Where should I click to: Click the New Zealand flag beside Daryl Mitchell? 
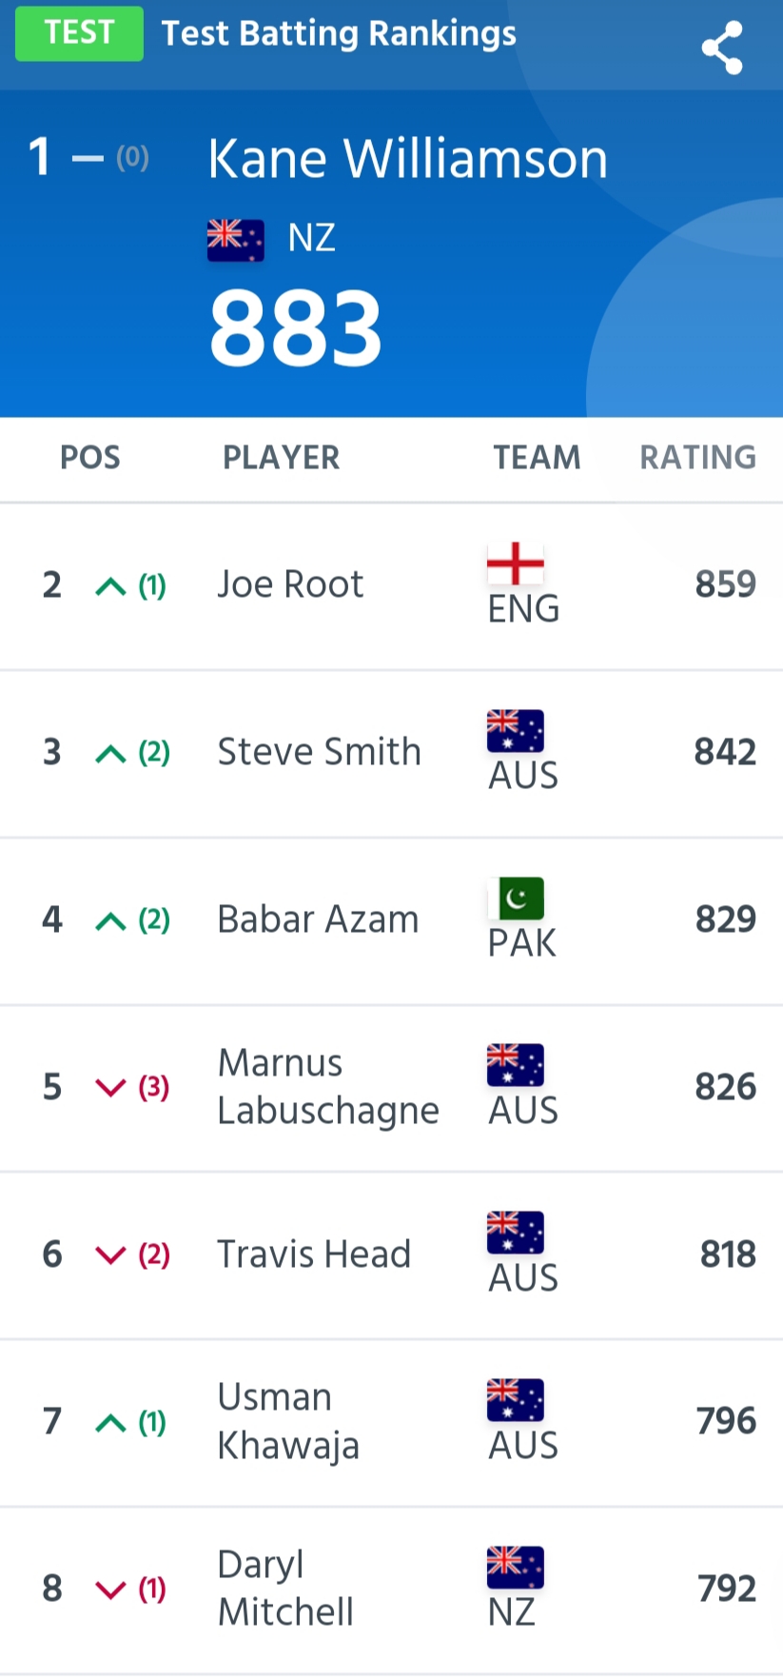(x=515, y=1568)
